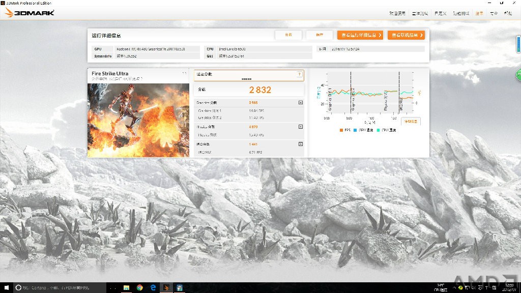
Task: Click the scrollbar handle at window's right edge
Action: tap(518, 44)
